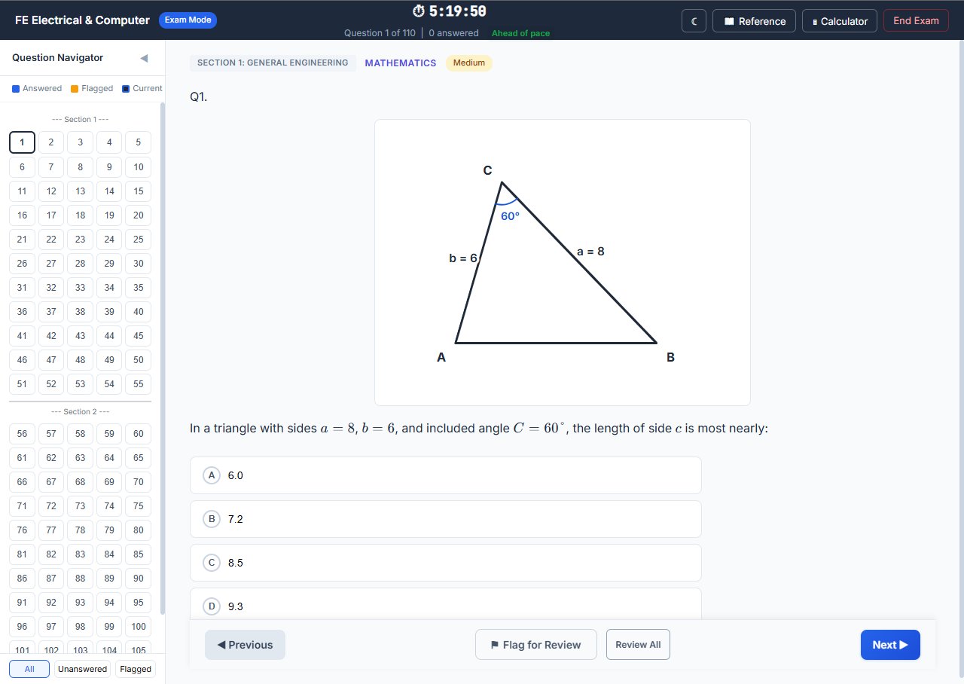Screen dimensions: 964x684
Task: Jump to question 85
Action: (139, 554)
